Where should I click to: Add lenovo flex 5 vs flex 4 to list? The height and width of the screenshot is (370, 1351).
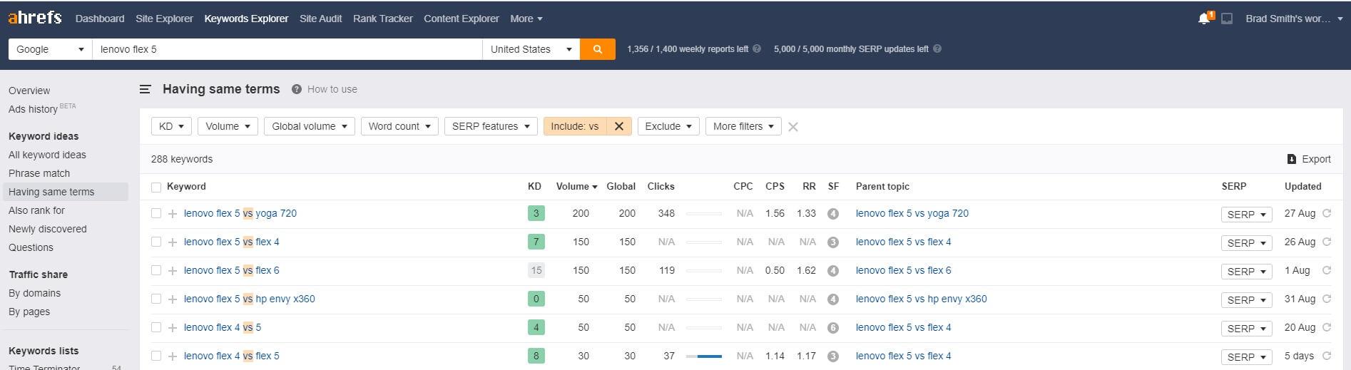click(173, 242)
